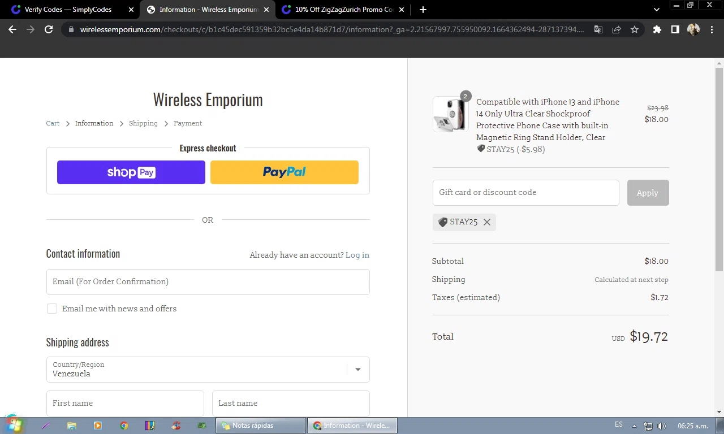This screenshot has width=724, height=434.
Task: Close the Verify Codes SimplyCodes tab
Action: click(131, 10)
